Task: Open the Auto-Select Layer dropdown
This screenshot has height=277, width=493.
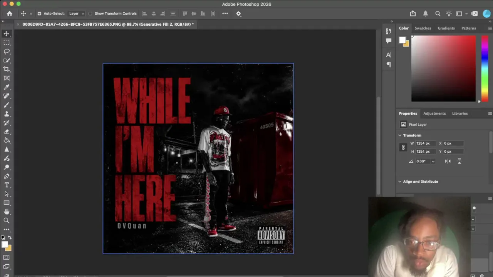Action: (x=76, y=13)
